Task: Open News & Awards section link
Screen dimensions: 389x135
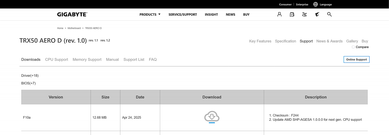Action: tap(329, 41)
